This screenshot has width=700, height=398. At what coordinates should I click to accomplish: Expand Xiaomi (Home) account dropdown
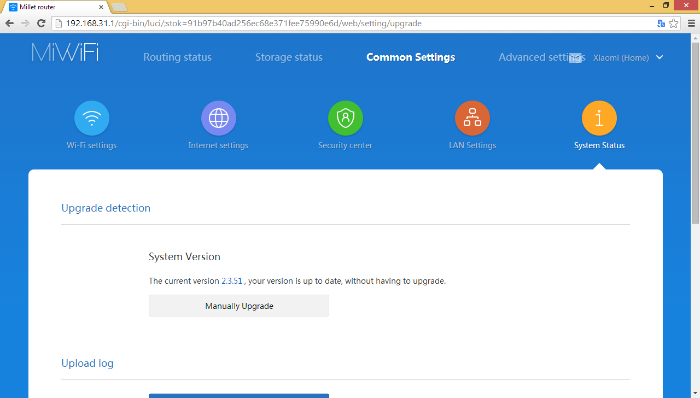[660, 57]
